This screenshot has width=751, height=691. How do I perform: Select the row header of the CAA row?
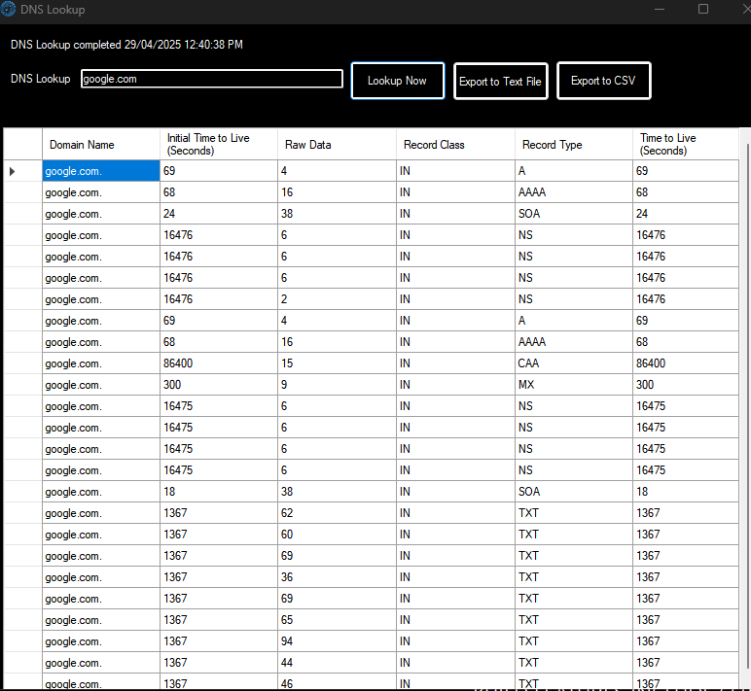(x=23, y=363)
